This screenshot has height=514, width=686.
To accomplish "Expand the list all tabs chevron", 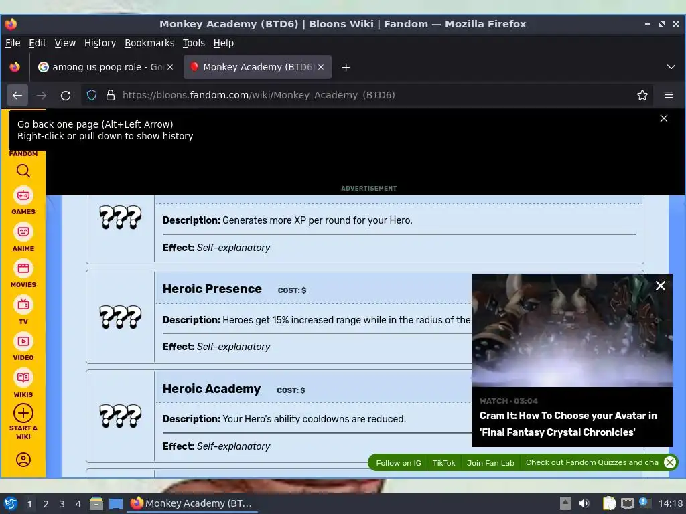I will coord(671,67).
